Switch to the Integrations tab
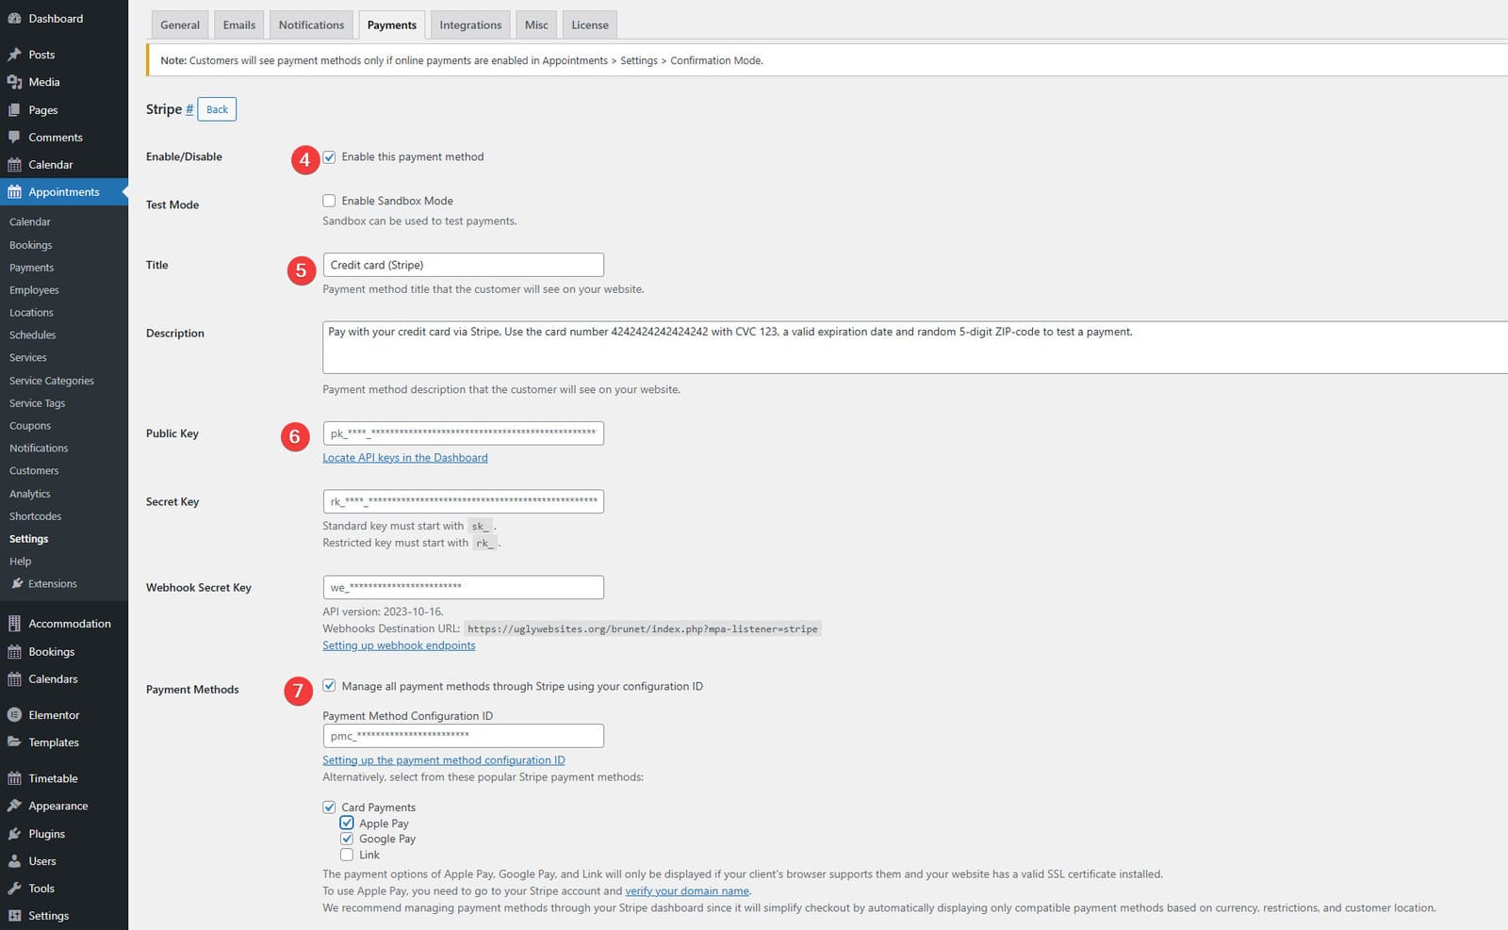The height and width of the screenshot is (930, 1508). [x=469, y=24]
